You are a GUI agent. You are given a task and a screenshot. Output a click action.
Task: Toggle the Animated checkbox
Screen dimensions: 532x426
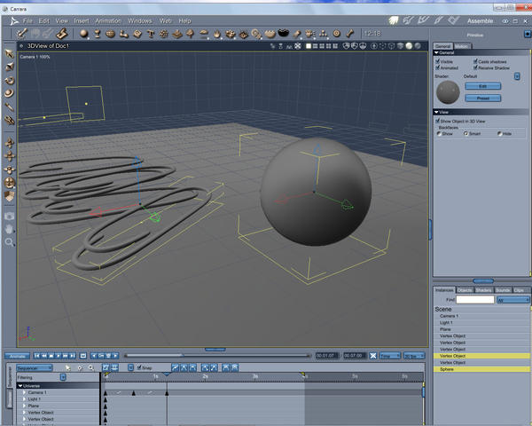[x=438, y=67]
